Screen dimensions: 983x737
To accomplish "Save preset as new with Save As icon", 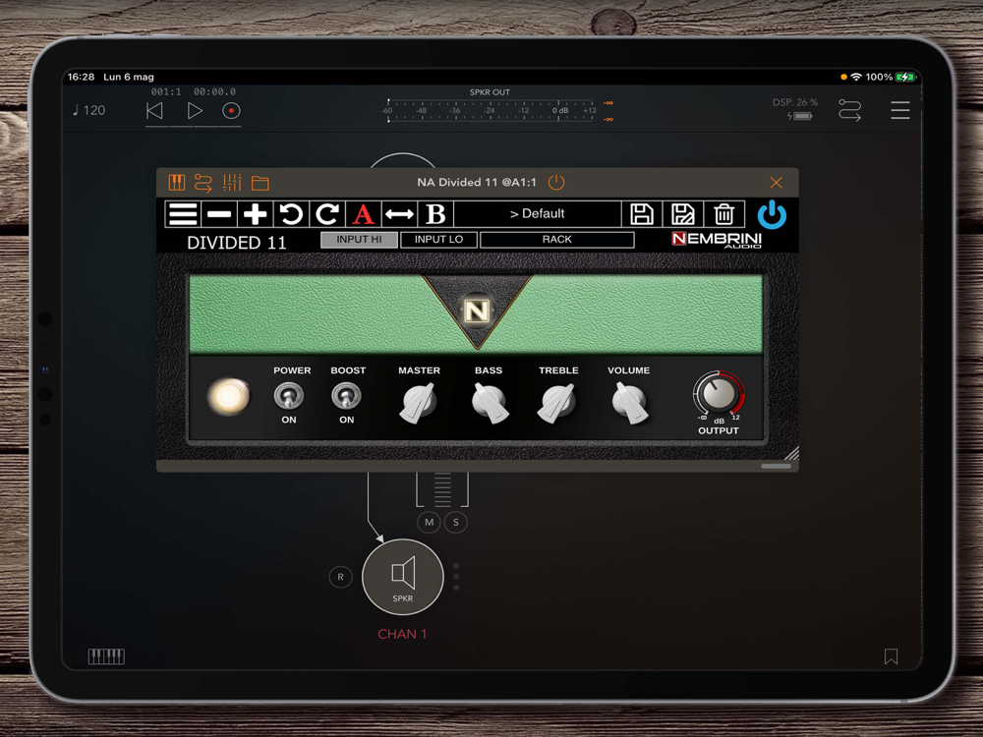I will (683, 213).
